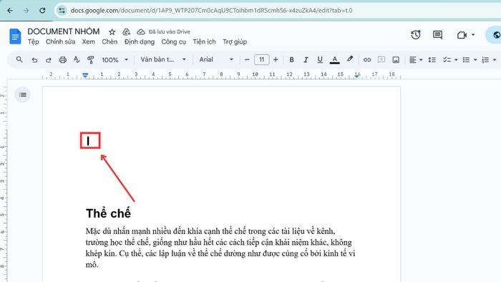Screen dimensions: 501x282
Task: Toggle underline formatting
Action: pyautogui.click(x=320, y=59)
